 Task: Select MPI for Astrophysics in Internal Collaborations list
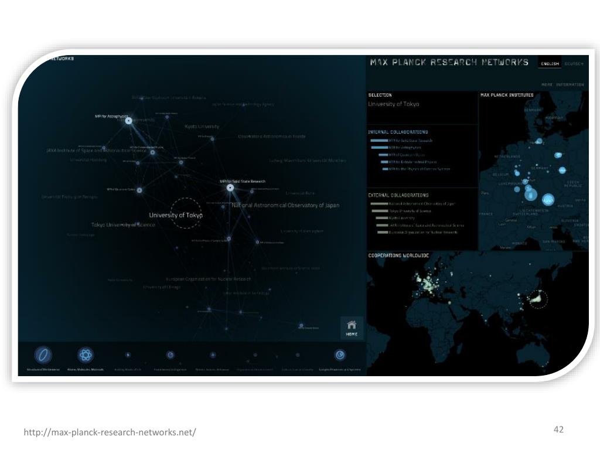[x=396, y=147]
